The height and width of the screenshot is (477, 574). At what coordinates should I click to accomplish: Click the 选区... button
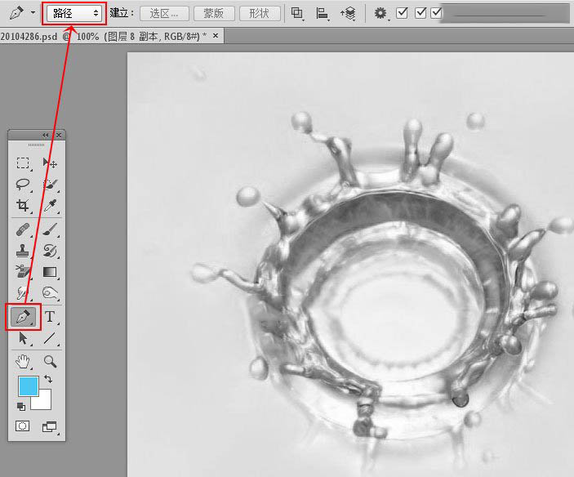tap(164, 13)
